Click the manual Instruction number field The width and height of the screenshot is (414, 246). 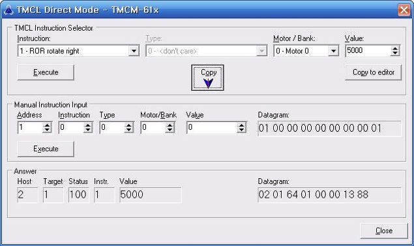coord(71,128)
